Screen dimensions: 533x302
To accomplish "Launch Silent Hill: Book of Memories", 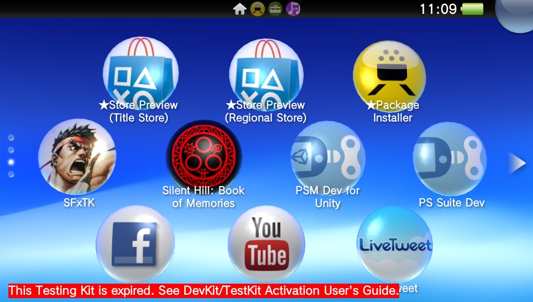I will (204, 157).
